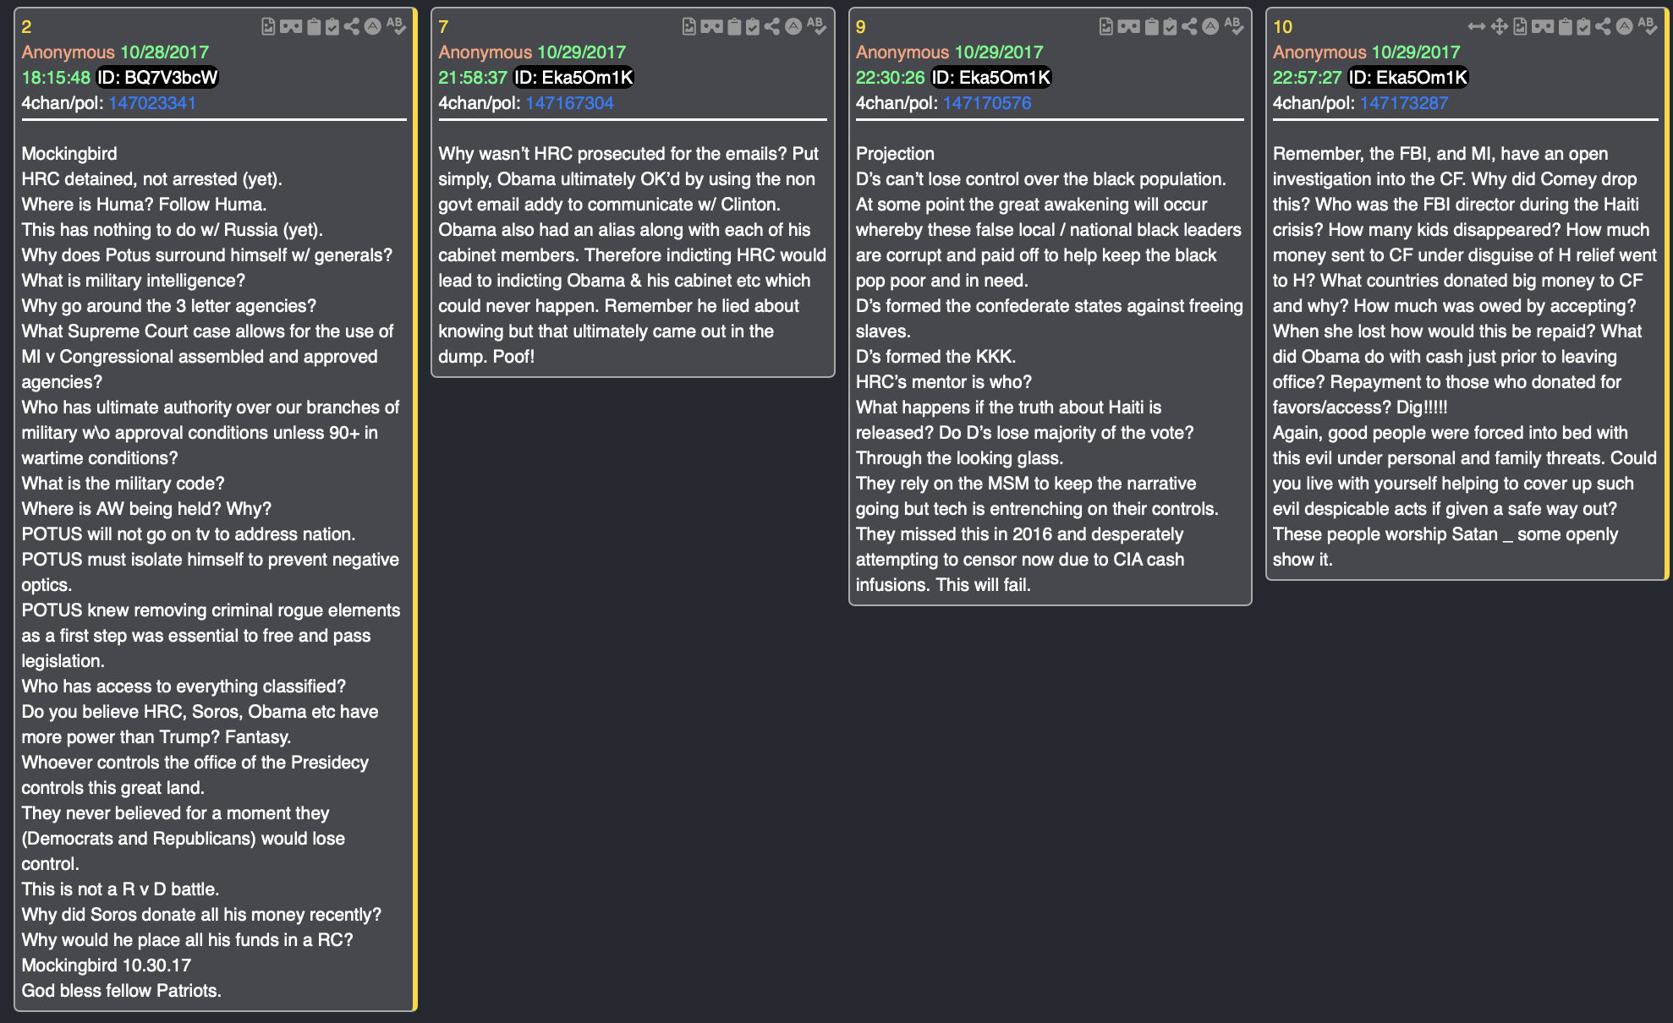Open 4chan/pol link 147170576
This screenshot has height=1023, width=1673.
987,103
